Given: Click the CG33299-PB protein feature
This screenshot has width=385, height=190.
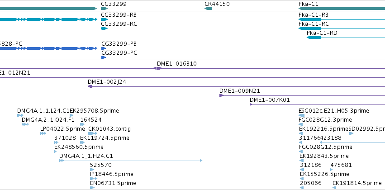Looking at the screenshot, I should (104, 48).
